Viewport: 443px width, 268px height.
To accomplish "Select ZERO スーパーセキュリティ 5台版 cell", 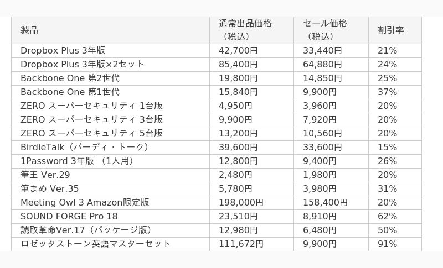I will (110, 134).
